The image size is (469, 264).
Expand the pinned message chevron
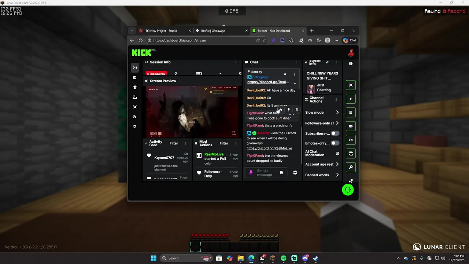pos(295,83)
